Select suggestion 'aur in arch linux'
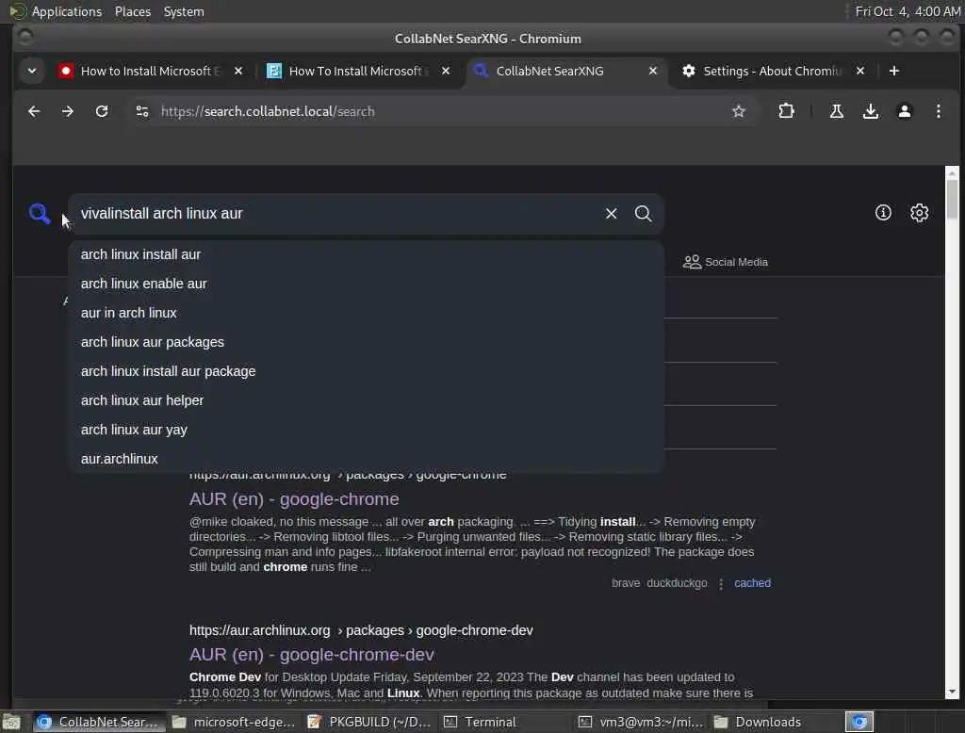Viewport: 965px width, 733px height. click(367, 313)
